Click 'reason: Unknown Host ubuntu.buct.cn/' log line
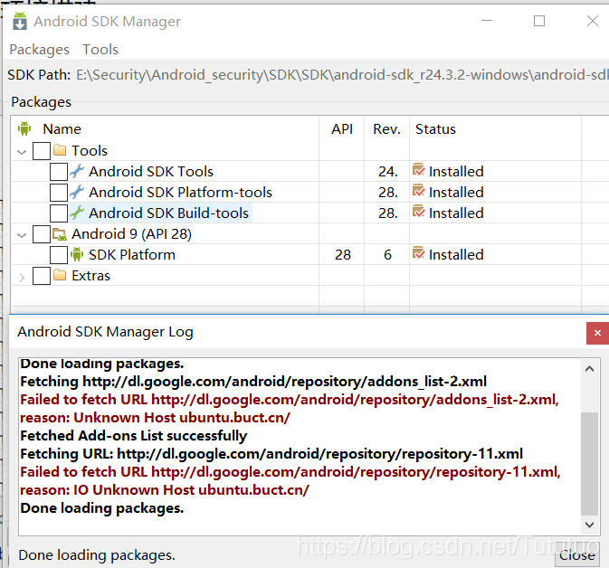The width and height of the screenshot is (609, 568). [x=155, y=417]
